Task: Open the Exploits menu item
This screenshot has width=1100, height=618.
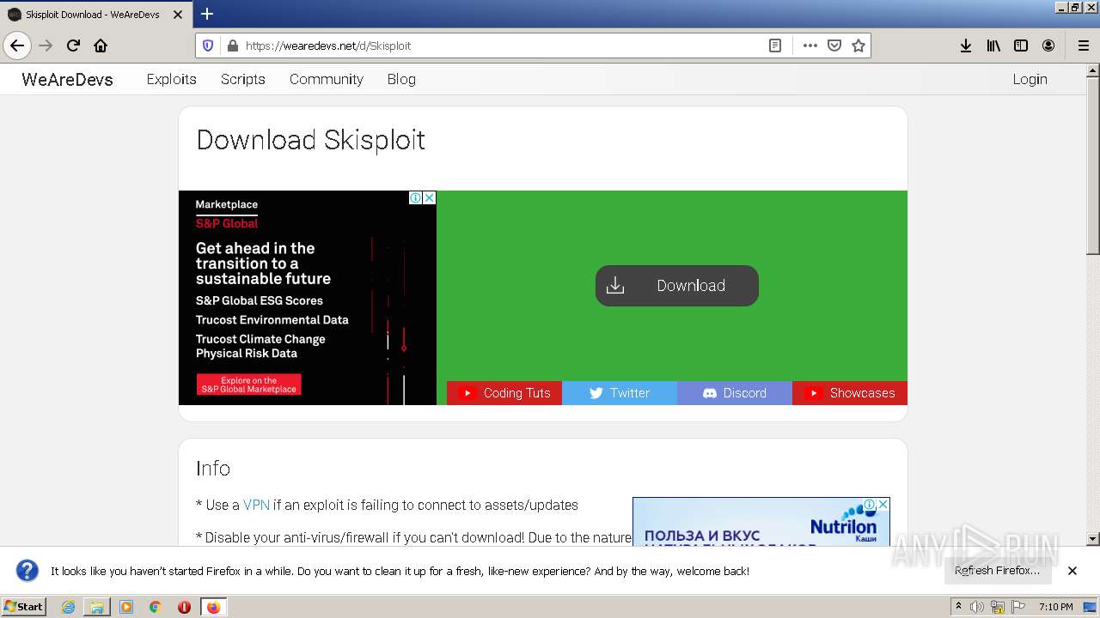Action: click(171, 79)
